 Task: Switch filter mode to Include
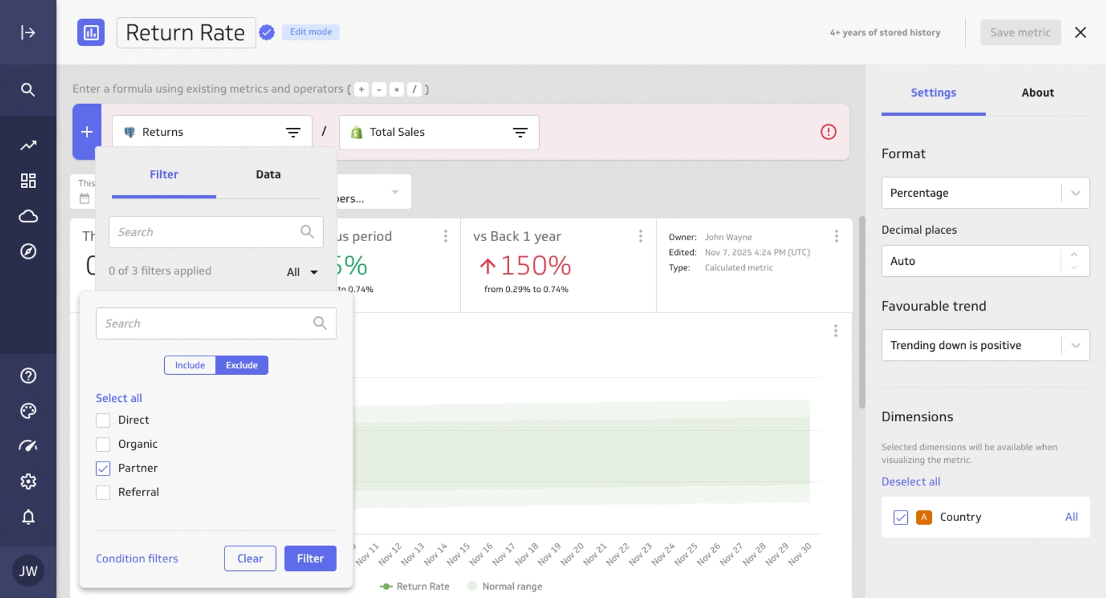pyautogui.click(x=190, y=365)
